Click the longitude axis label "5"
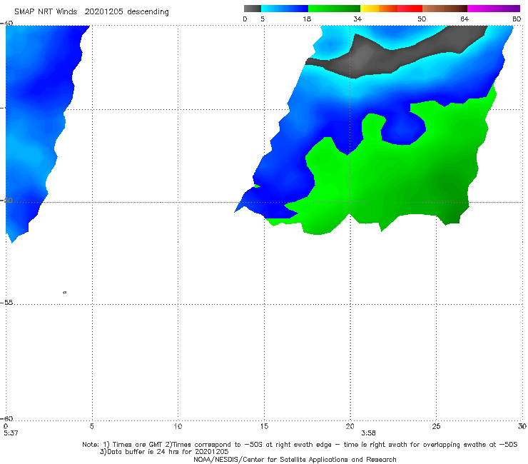Image resolution: width=528 pixels, height=464 pixels. 91,426
